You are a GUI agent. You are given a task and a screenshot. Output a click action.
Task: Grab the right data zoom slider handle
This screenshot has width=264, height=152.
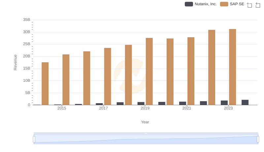(x=258, y=139)
